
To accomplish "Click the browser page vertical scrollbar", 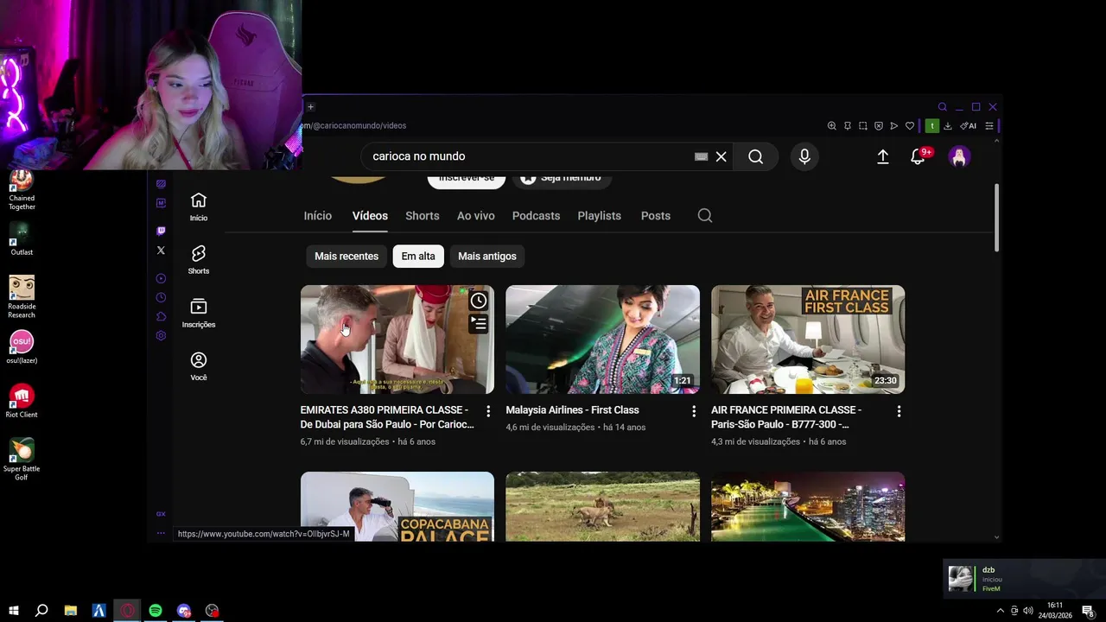I will pos(996,219).
